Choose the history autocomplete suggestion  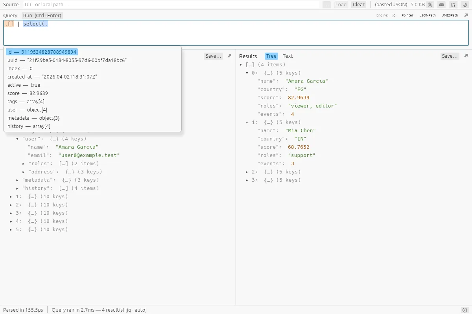pos(93,126)
